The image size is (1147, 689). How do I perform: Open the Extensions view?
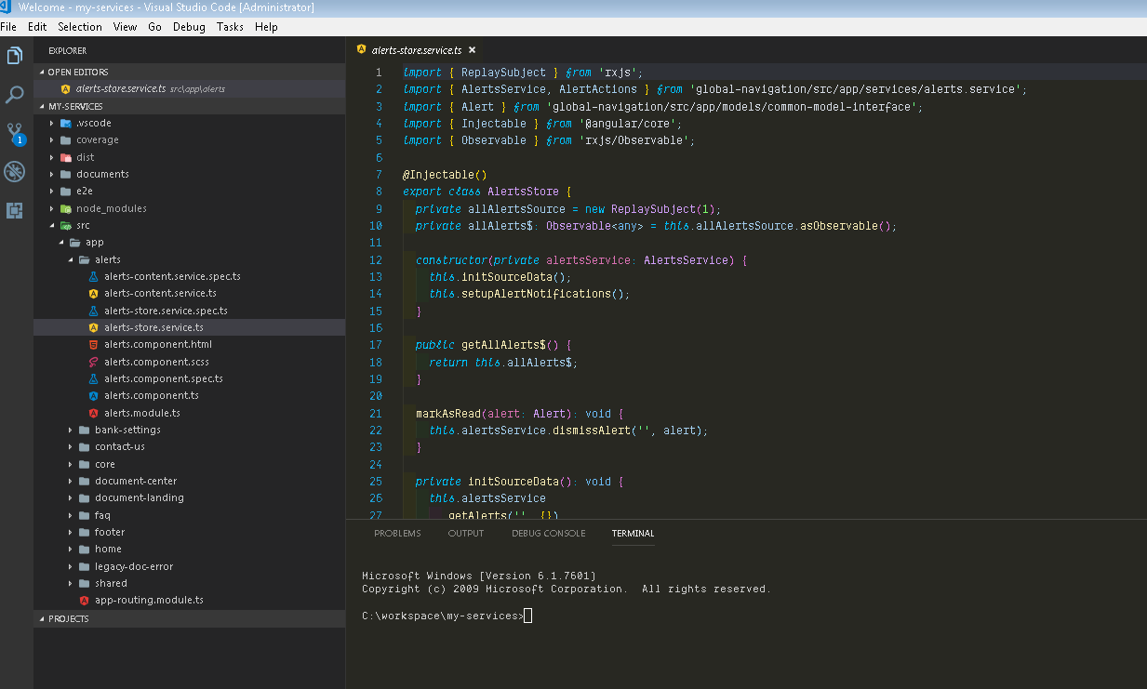pos(14,210)
